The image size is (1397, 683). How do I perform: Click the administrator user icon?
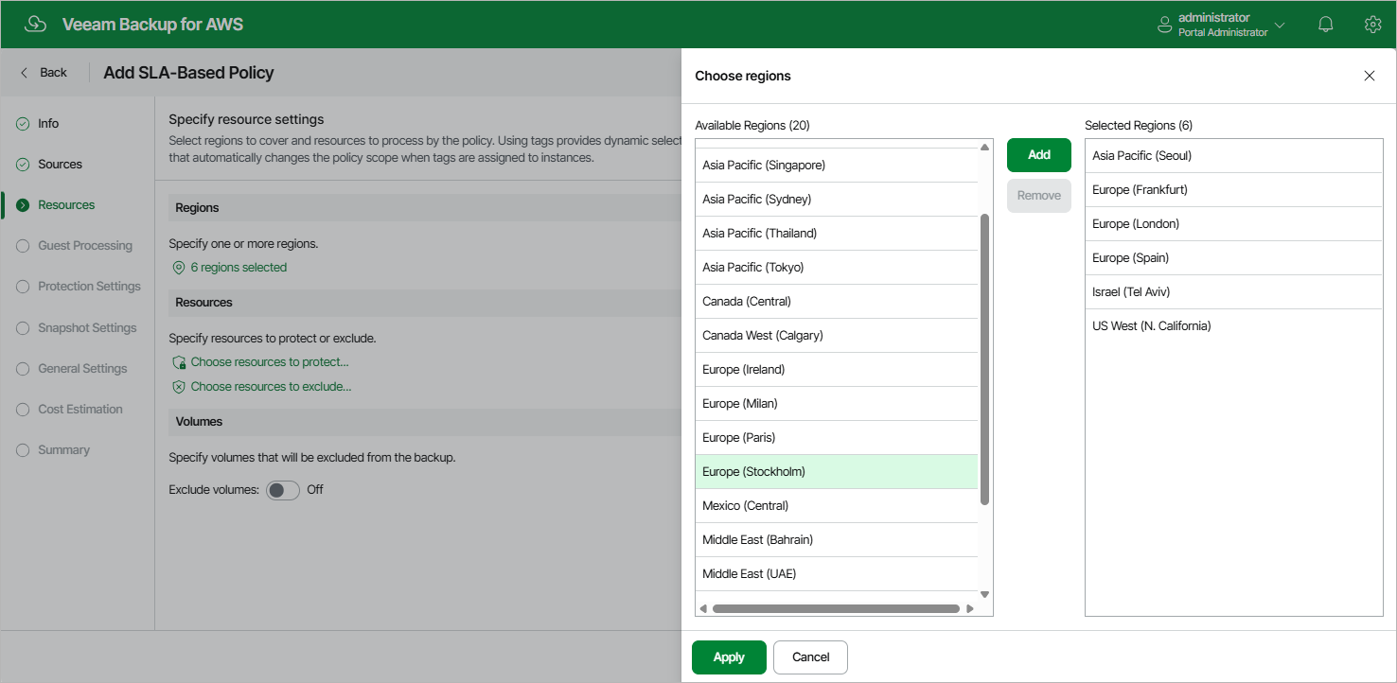(x=1165, y=25)
